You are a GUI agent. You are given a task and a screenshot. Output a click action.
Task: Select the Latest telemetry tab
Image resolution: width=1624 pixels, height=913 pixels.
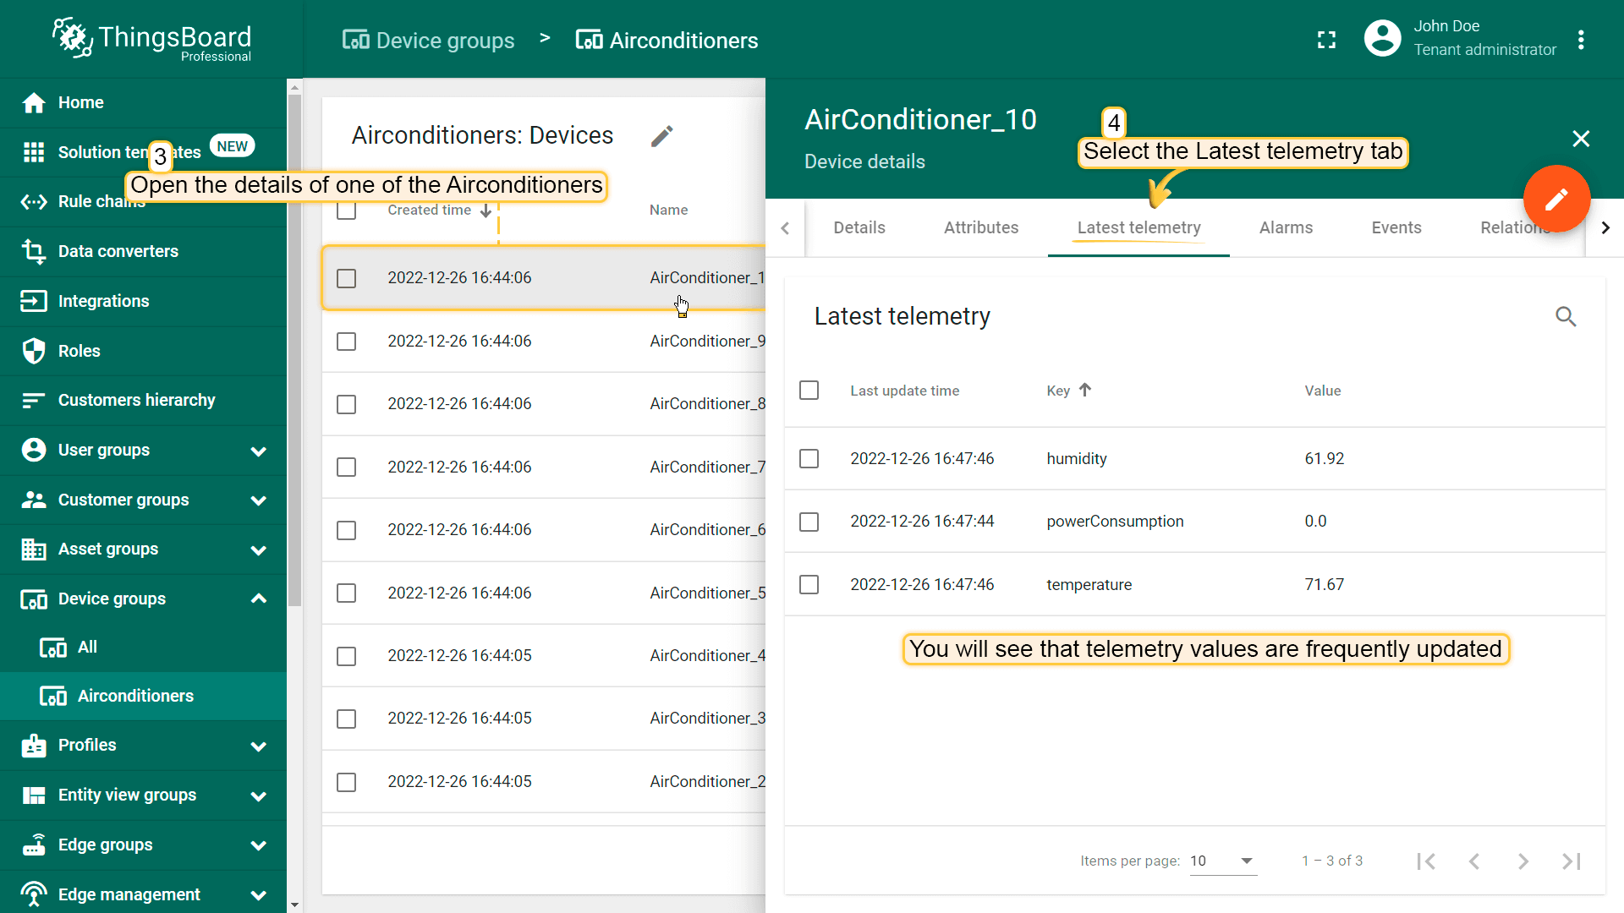pos(1138,227)
